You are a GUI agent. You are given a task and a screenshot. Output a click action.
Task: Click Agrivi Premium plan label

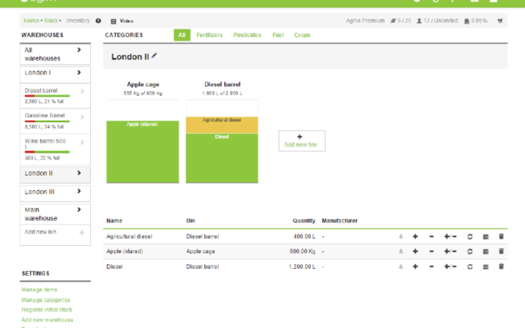point(365,20)
